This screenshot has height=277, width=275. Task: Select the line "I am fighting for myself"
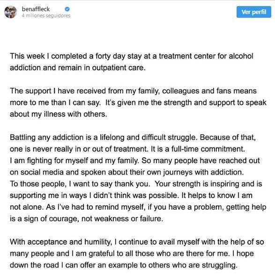[135, 161]
